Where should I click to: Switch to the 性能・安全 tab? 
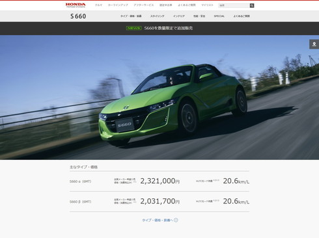[199, 16]
